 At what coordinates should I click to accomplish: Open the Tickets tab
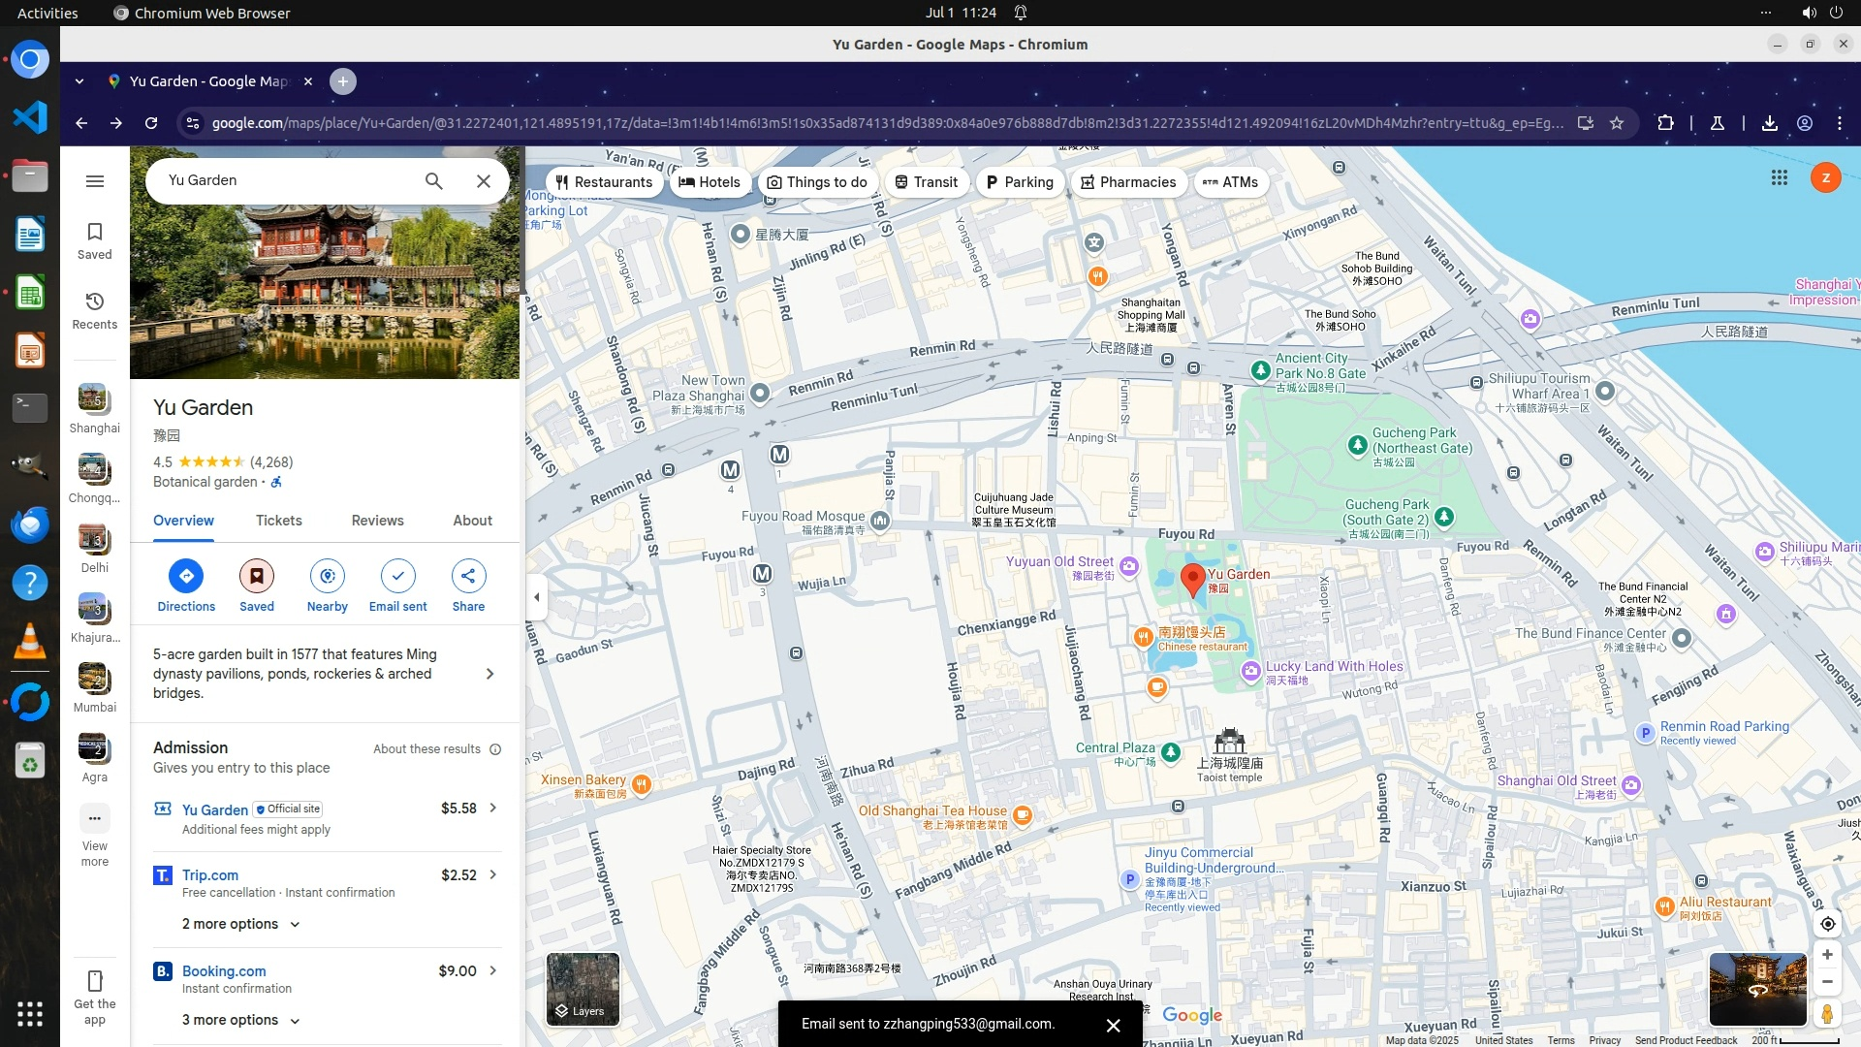tap(279, 521)
